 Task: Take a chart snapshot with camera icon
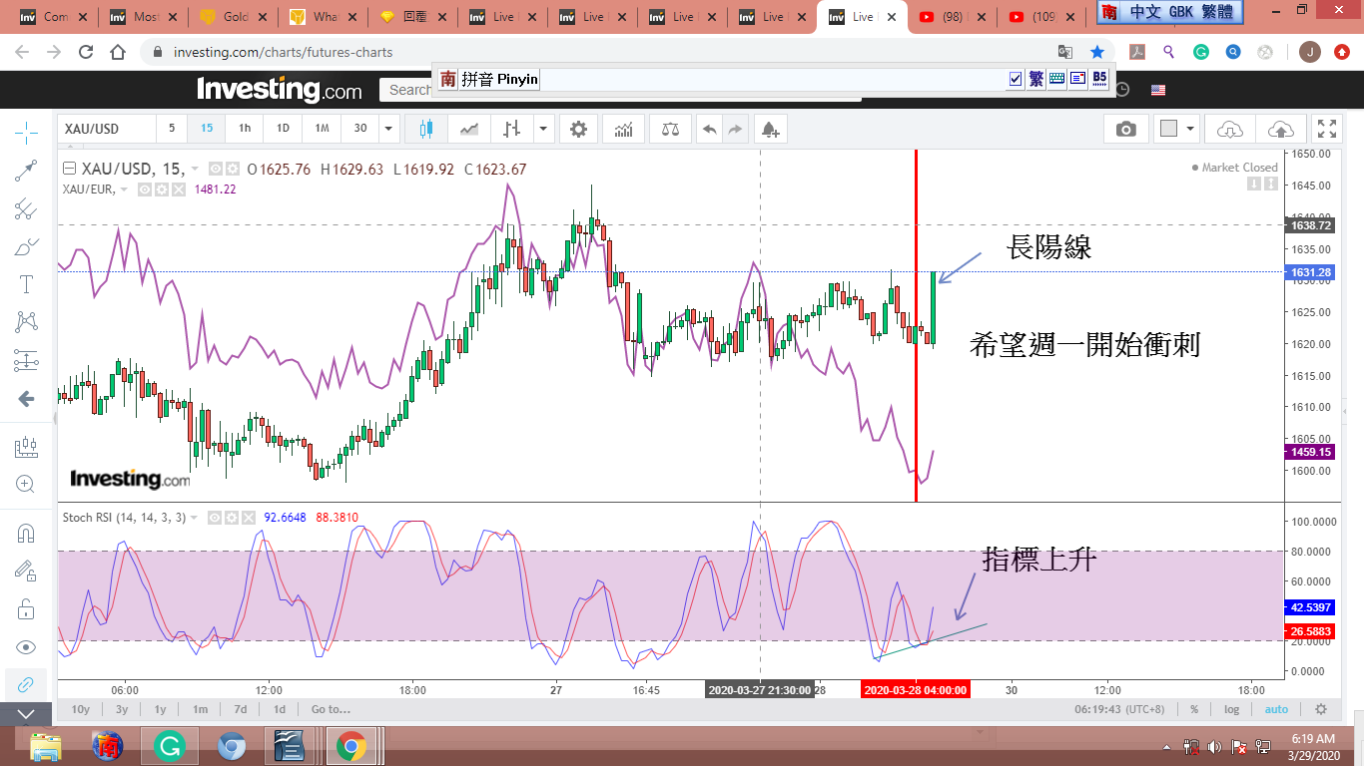[1125, 129]
